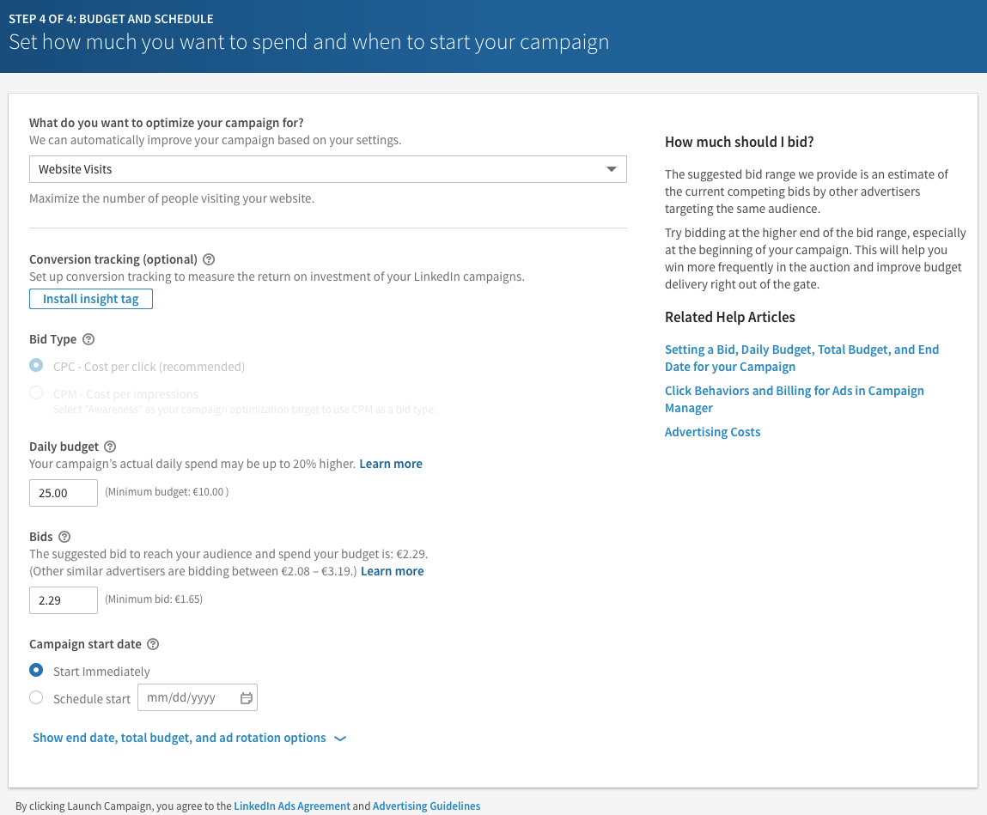Click the calendar icon in the date field

[x=247, y=696]
